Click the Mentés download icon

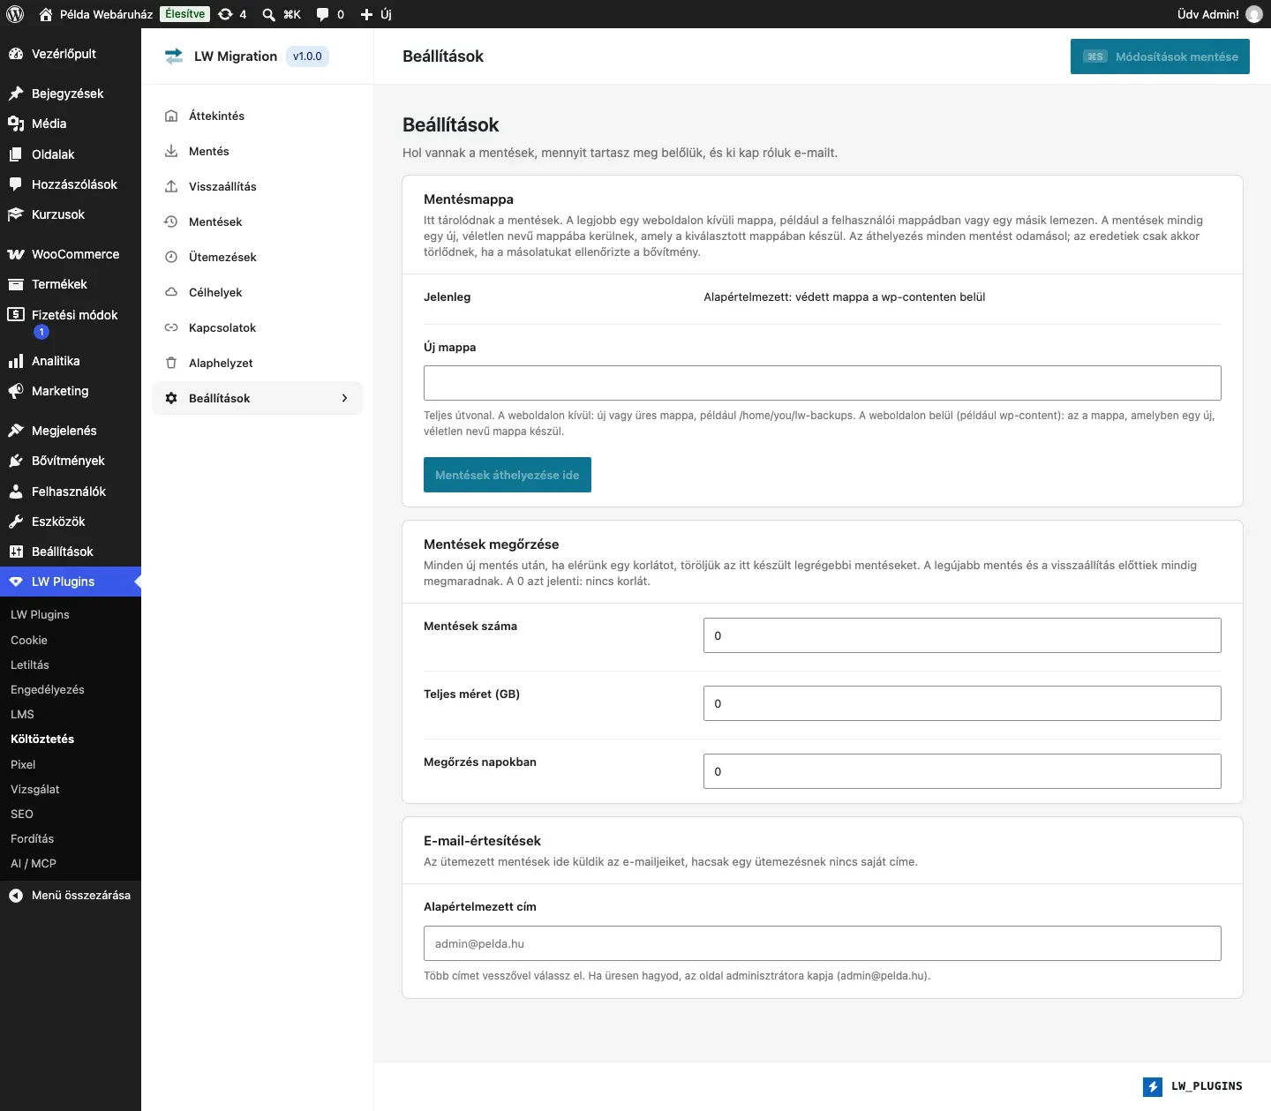coord(171,151)
